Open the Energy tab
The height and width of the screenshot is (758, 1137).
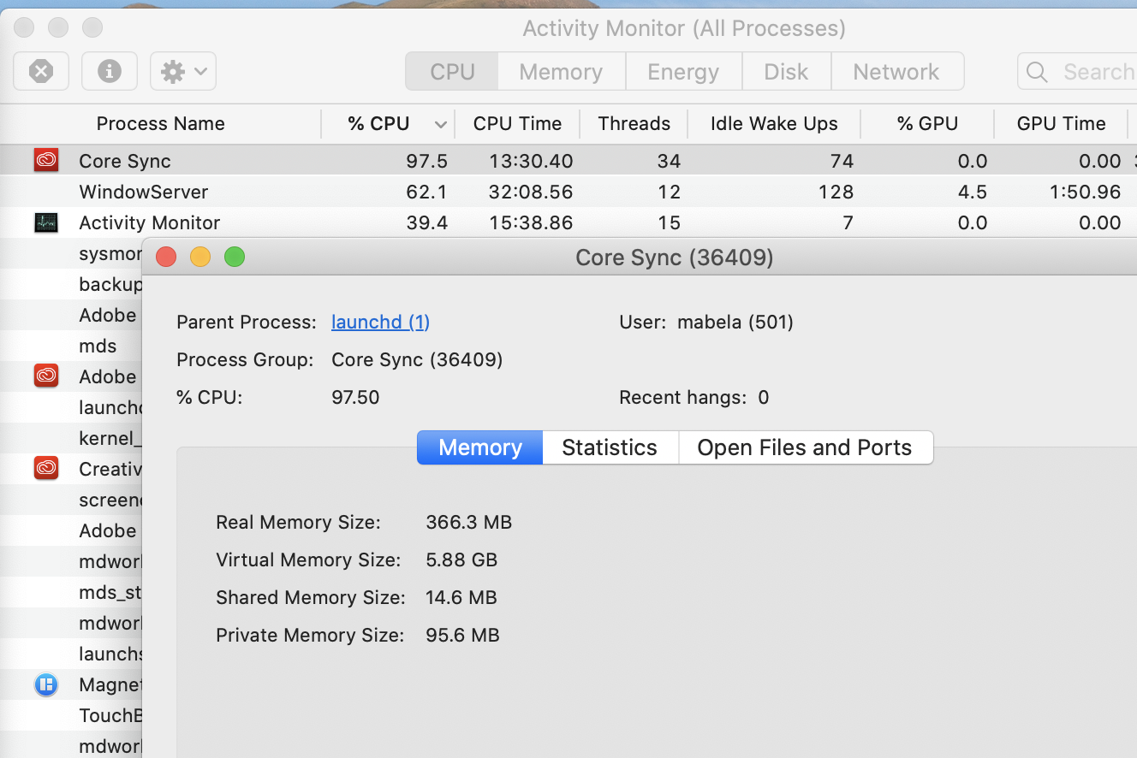click(682, 71)
